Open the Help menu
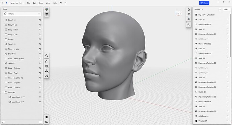Viewport: 232px width, 125px height. (x=55, y=3)
